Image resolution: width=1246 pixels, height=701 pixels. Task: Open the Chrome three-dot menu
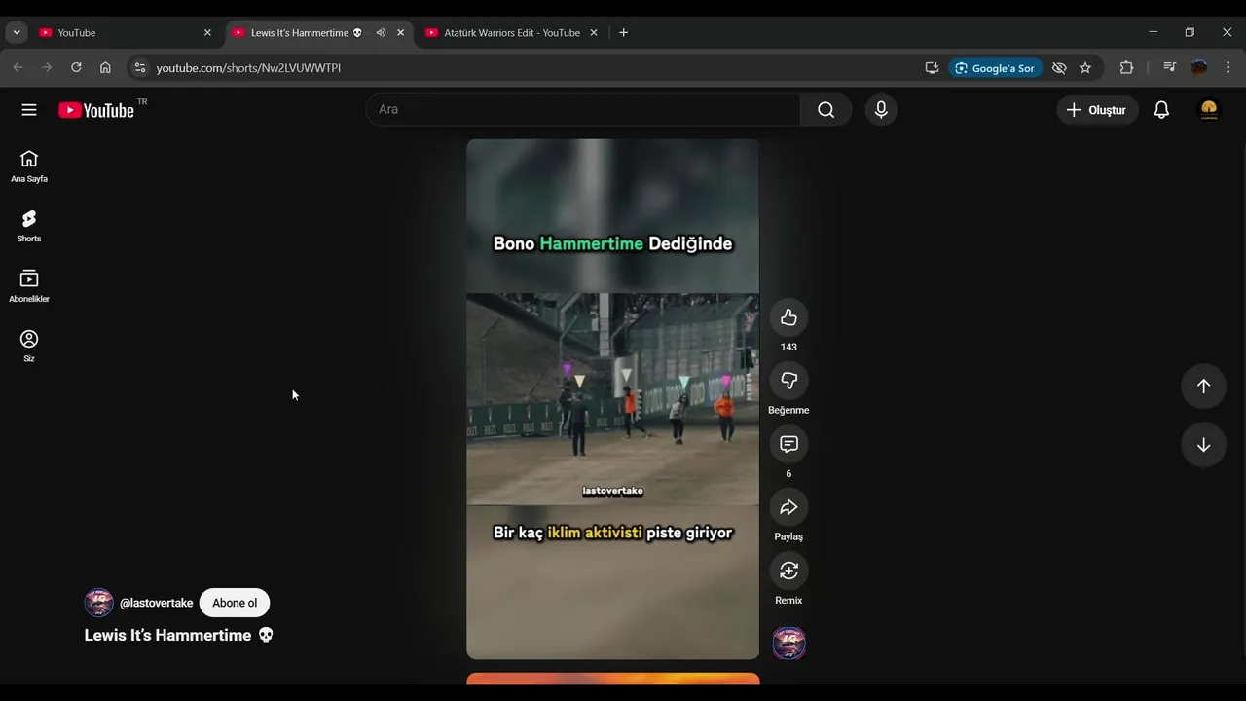pyautogui.click(x=1228, y=67)
